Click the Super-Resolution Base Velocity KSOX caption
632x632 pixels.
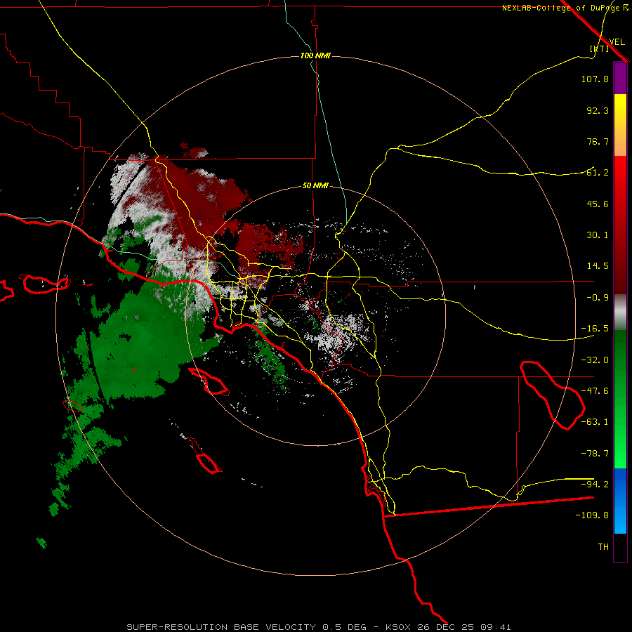[319, 627]
